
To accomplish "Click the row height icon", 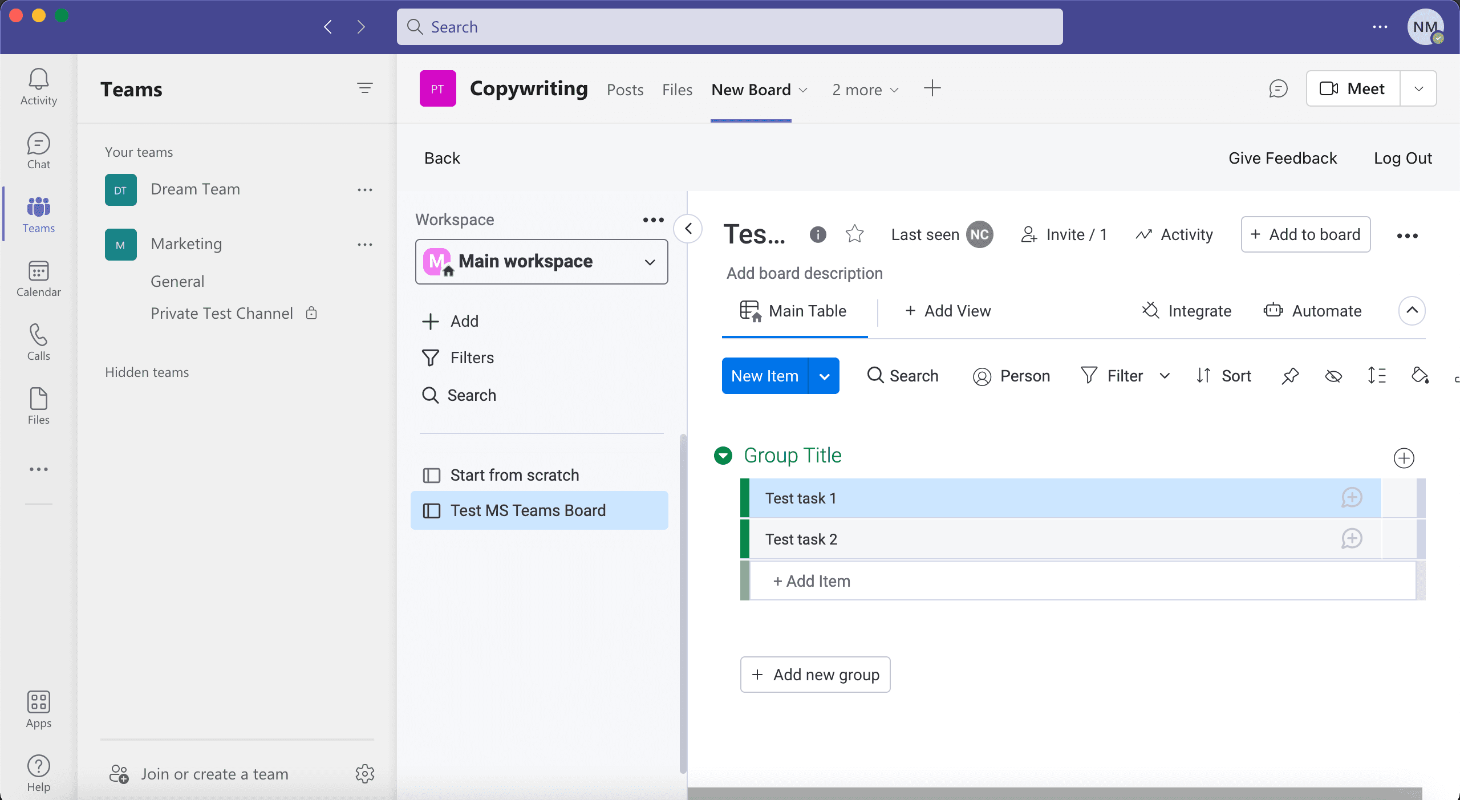I will [x=1377, y=376].
